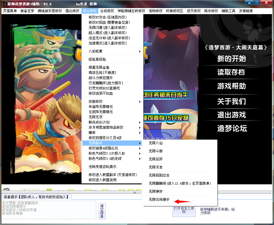This screenshot has height=225, width=274.
Task: Select 修改药园百分之百4级
Action: [x=112, y=138]
